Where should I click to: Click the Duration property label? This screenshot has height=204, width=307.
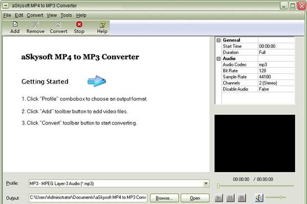pyautogui.click(x=230, y=53)
